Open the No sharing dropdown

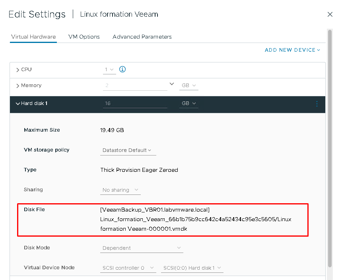pos(120,190)
